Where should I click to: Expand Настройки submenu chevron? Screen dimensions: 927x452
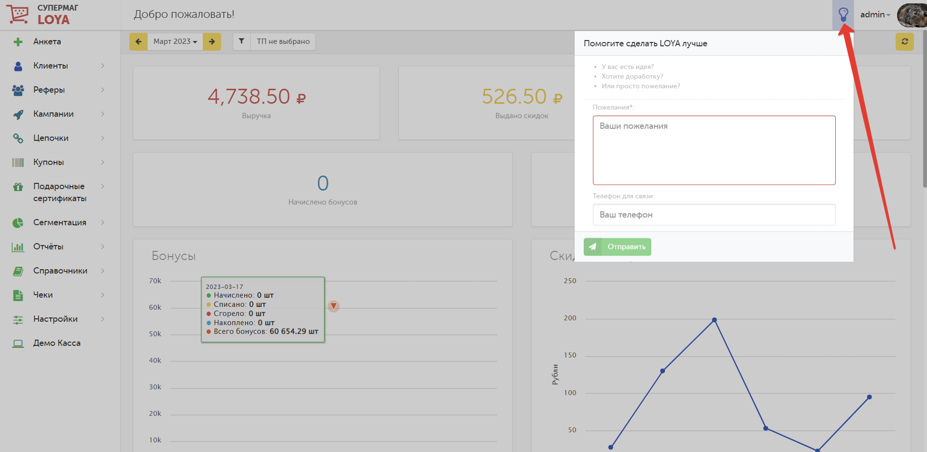pyautogui.click(x=103, y=319)
